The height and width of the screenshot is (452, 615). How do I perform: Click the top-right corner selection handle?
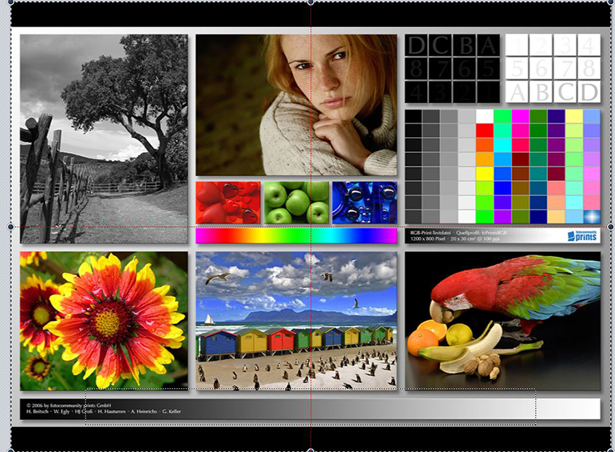[610, 2]
